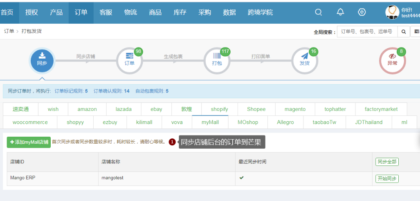Switch to the ebay platform tab
The height and width of the screenshot is (201, 420).
(156, 109)
